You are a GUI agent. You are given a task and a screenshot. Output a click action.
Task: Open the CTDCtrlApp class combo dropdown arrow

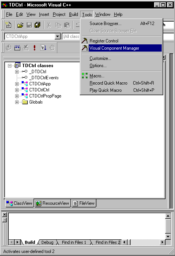coord(58,36)
